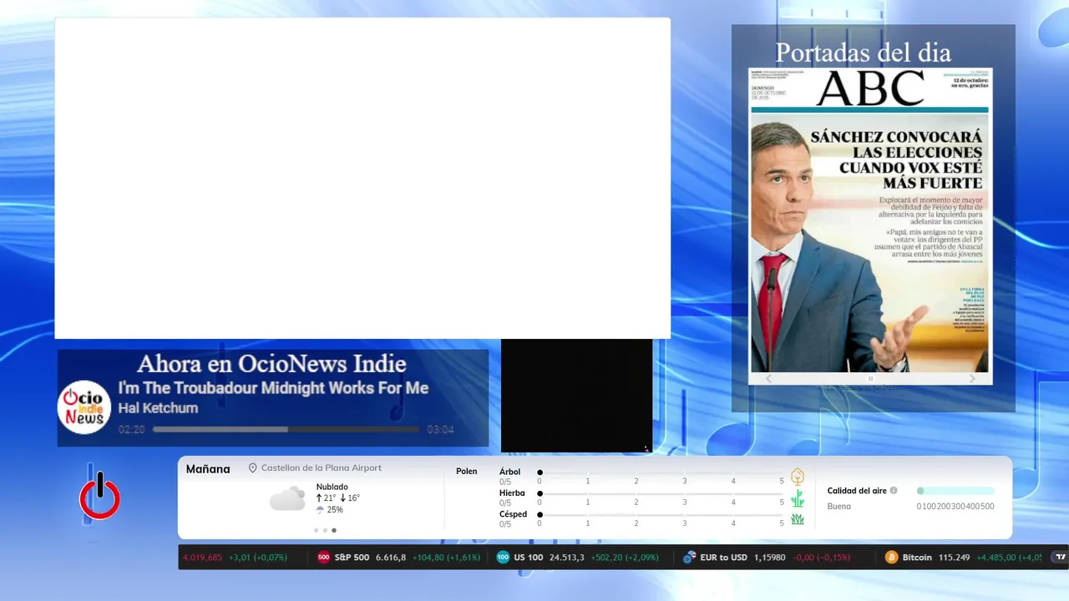Select the first weather carousel dot

click(316, 530)
